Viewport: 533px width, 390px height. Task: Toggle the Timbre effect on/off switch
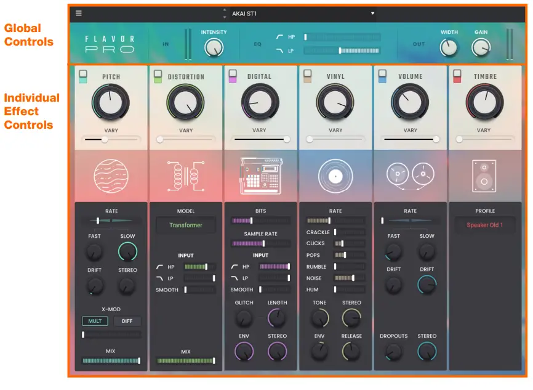tap(457, 76)
